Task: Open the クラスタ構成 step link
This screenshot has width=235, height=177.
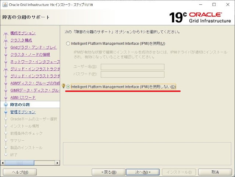Action: click(21, 40)
